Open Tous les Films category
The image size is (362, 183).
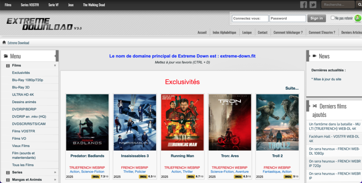coord(23,165)
